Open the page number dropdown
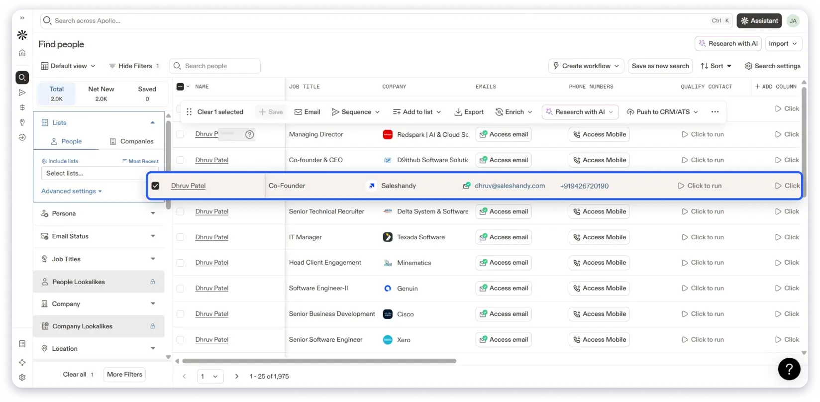 (210, 377)
